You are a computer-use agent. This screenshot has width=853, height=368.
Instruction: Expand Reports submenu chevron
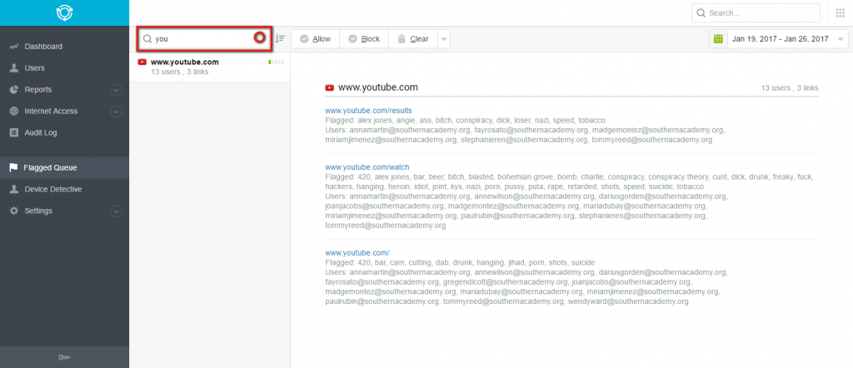pyautogui.click(x=116, y=90)
